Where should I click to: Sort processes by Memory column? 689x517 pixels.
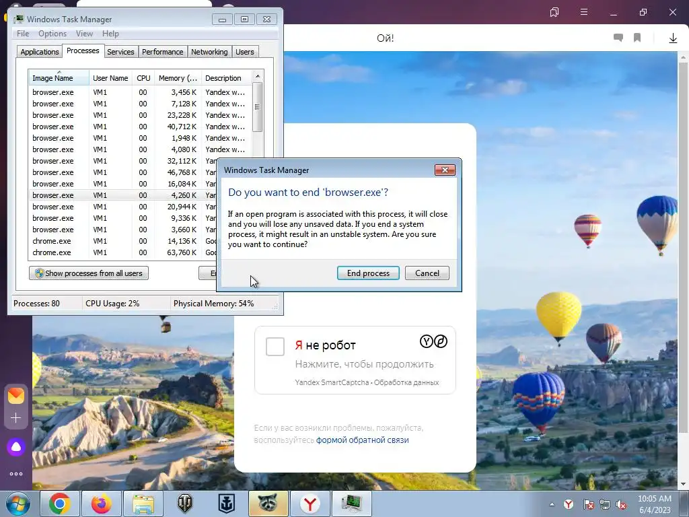click(x=178, y=78)
